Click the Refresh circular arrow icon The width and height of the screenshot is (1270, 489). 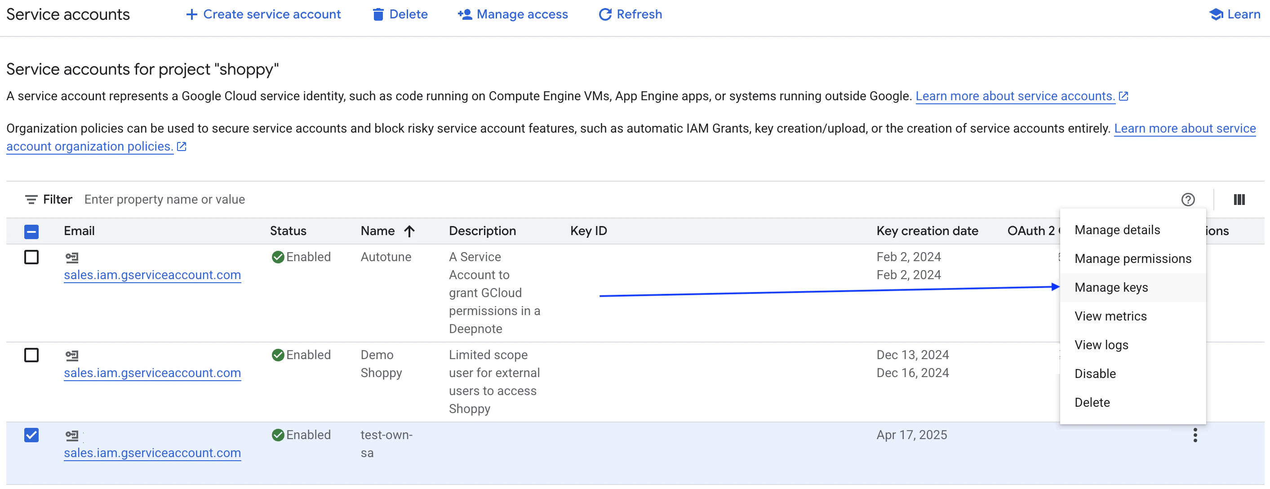pyautogui.click(x=605, y=14)
